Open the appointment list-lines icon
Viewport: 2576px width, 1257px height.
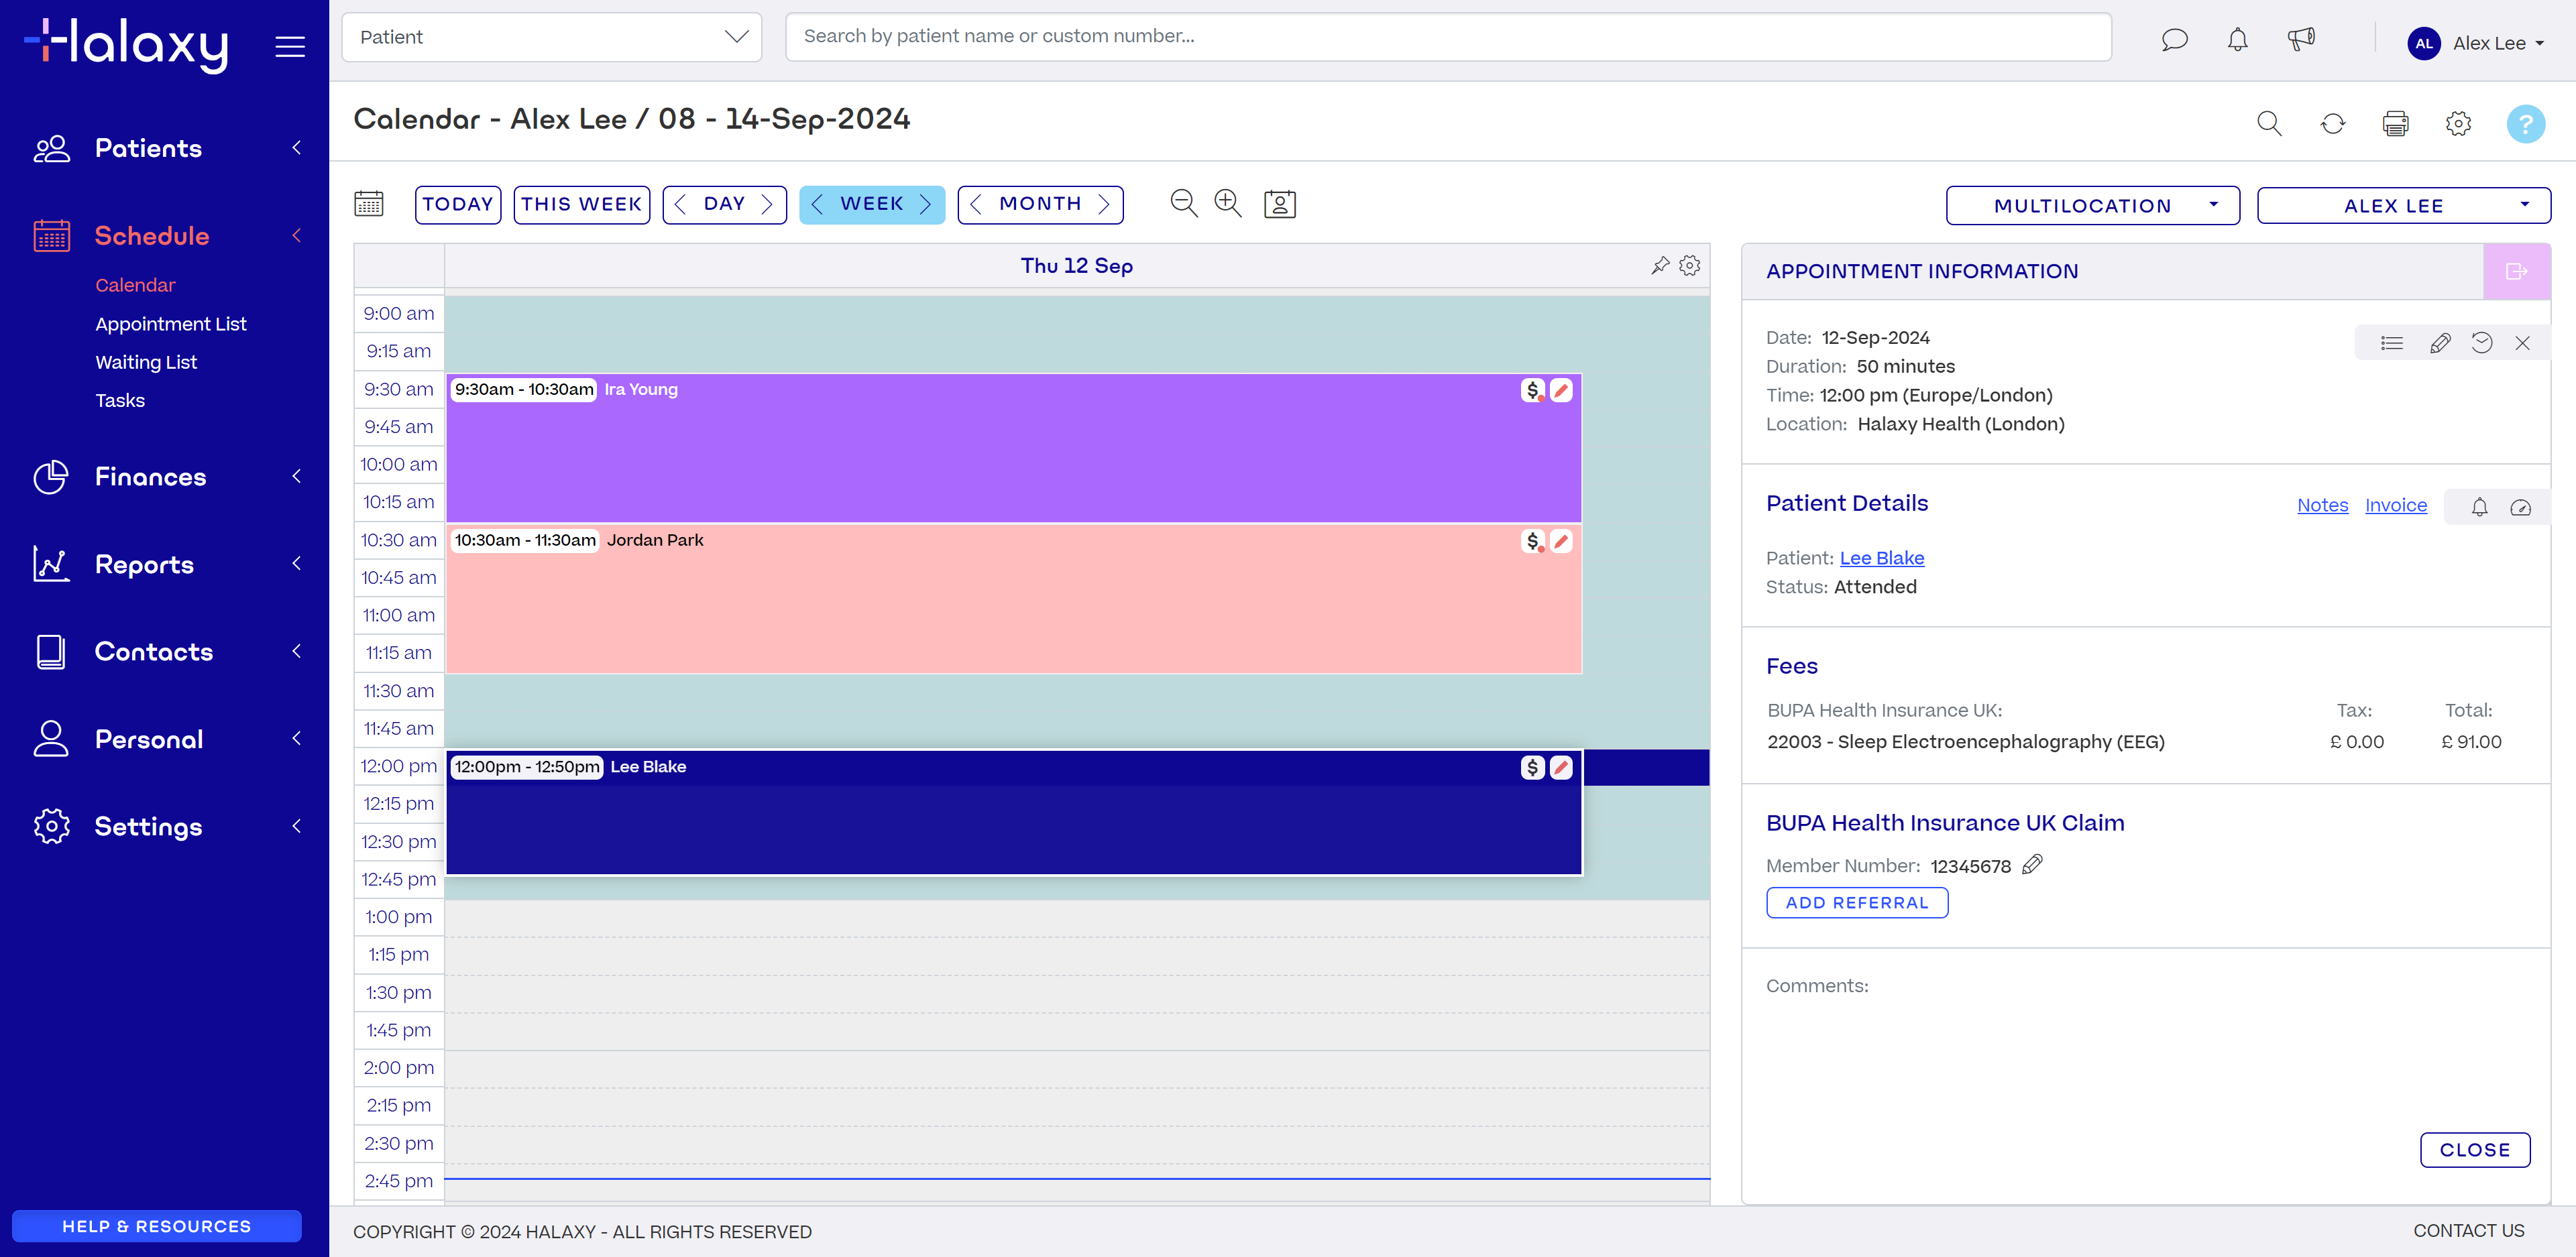pos(2392,343)
